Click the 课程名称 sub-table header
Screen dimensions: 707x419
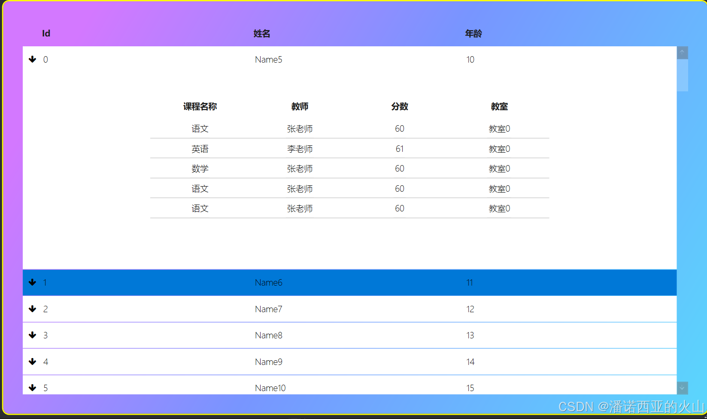(200, 106)
